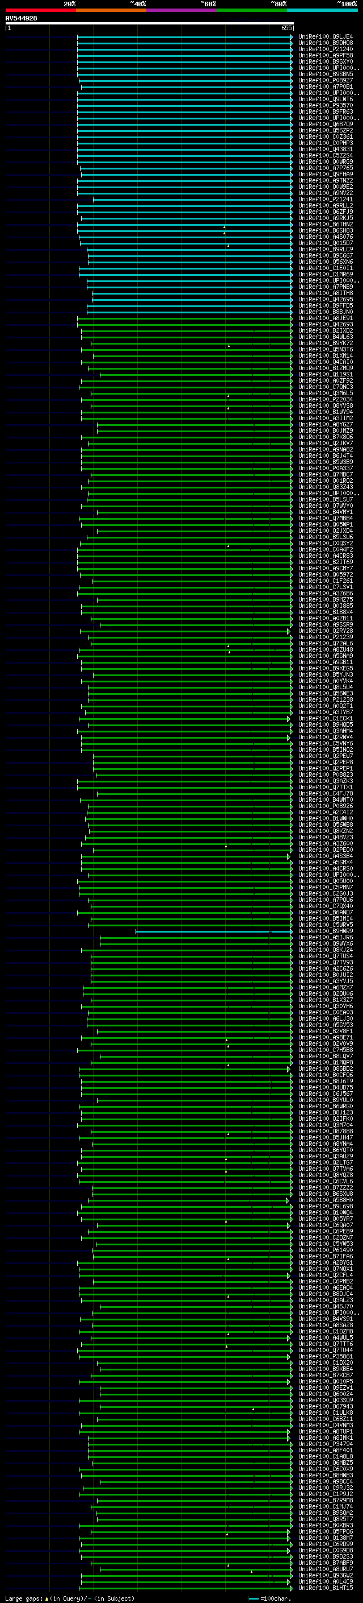Select the UniRef100_Q9C667 label

pyautogui.click(x=326, y=256)
